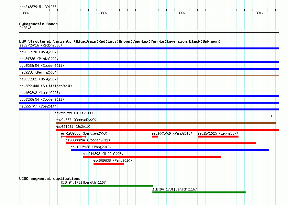Select esv1005069 (Pang2010) label
The width and height of the screenshot is (288, 205).
(172, 133)
